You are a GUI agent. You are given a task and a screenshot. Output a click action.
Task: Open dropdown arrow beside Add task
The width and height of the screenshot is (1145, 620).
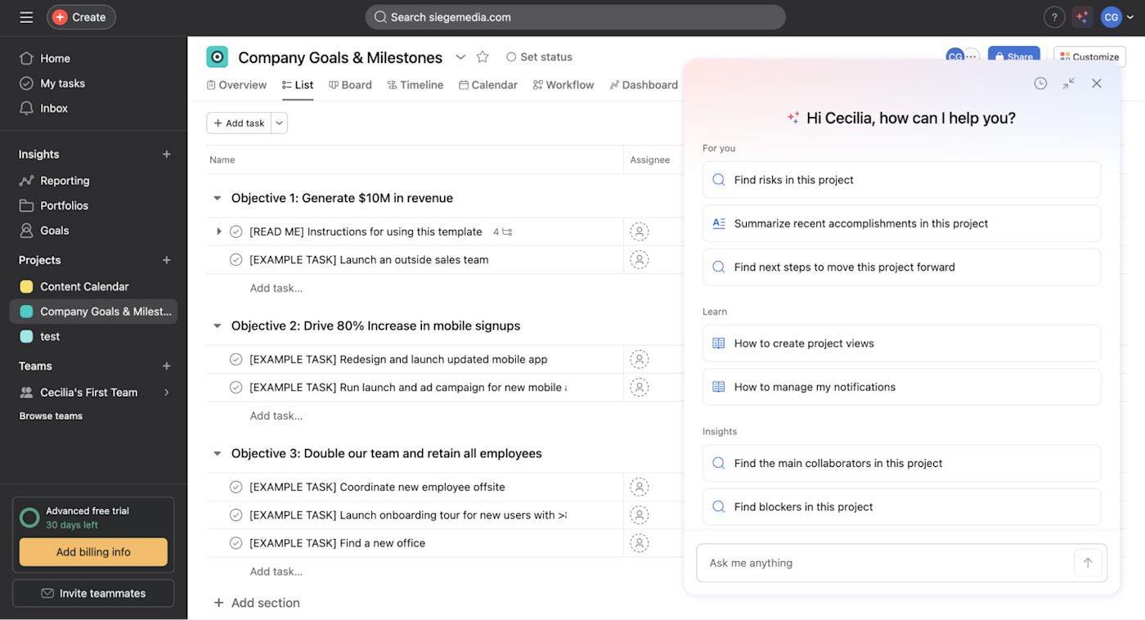click(279, 123)
